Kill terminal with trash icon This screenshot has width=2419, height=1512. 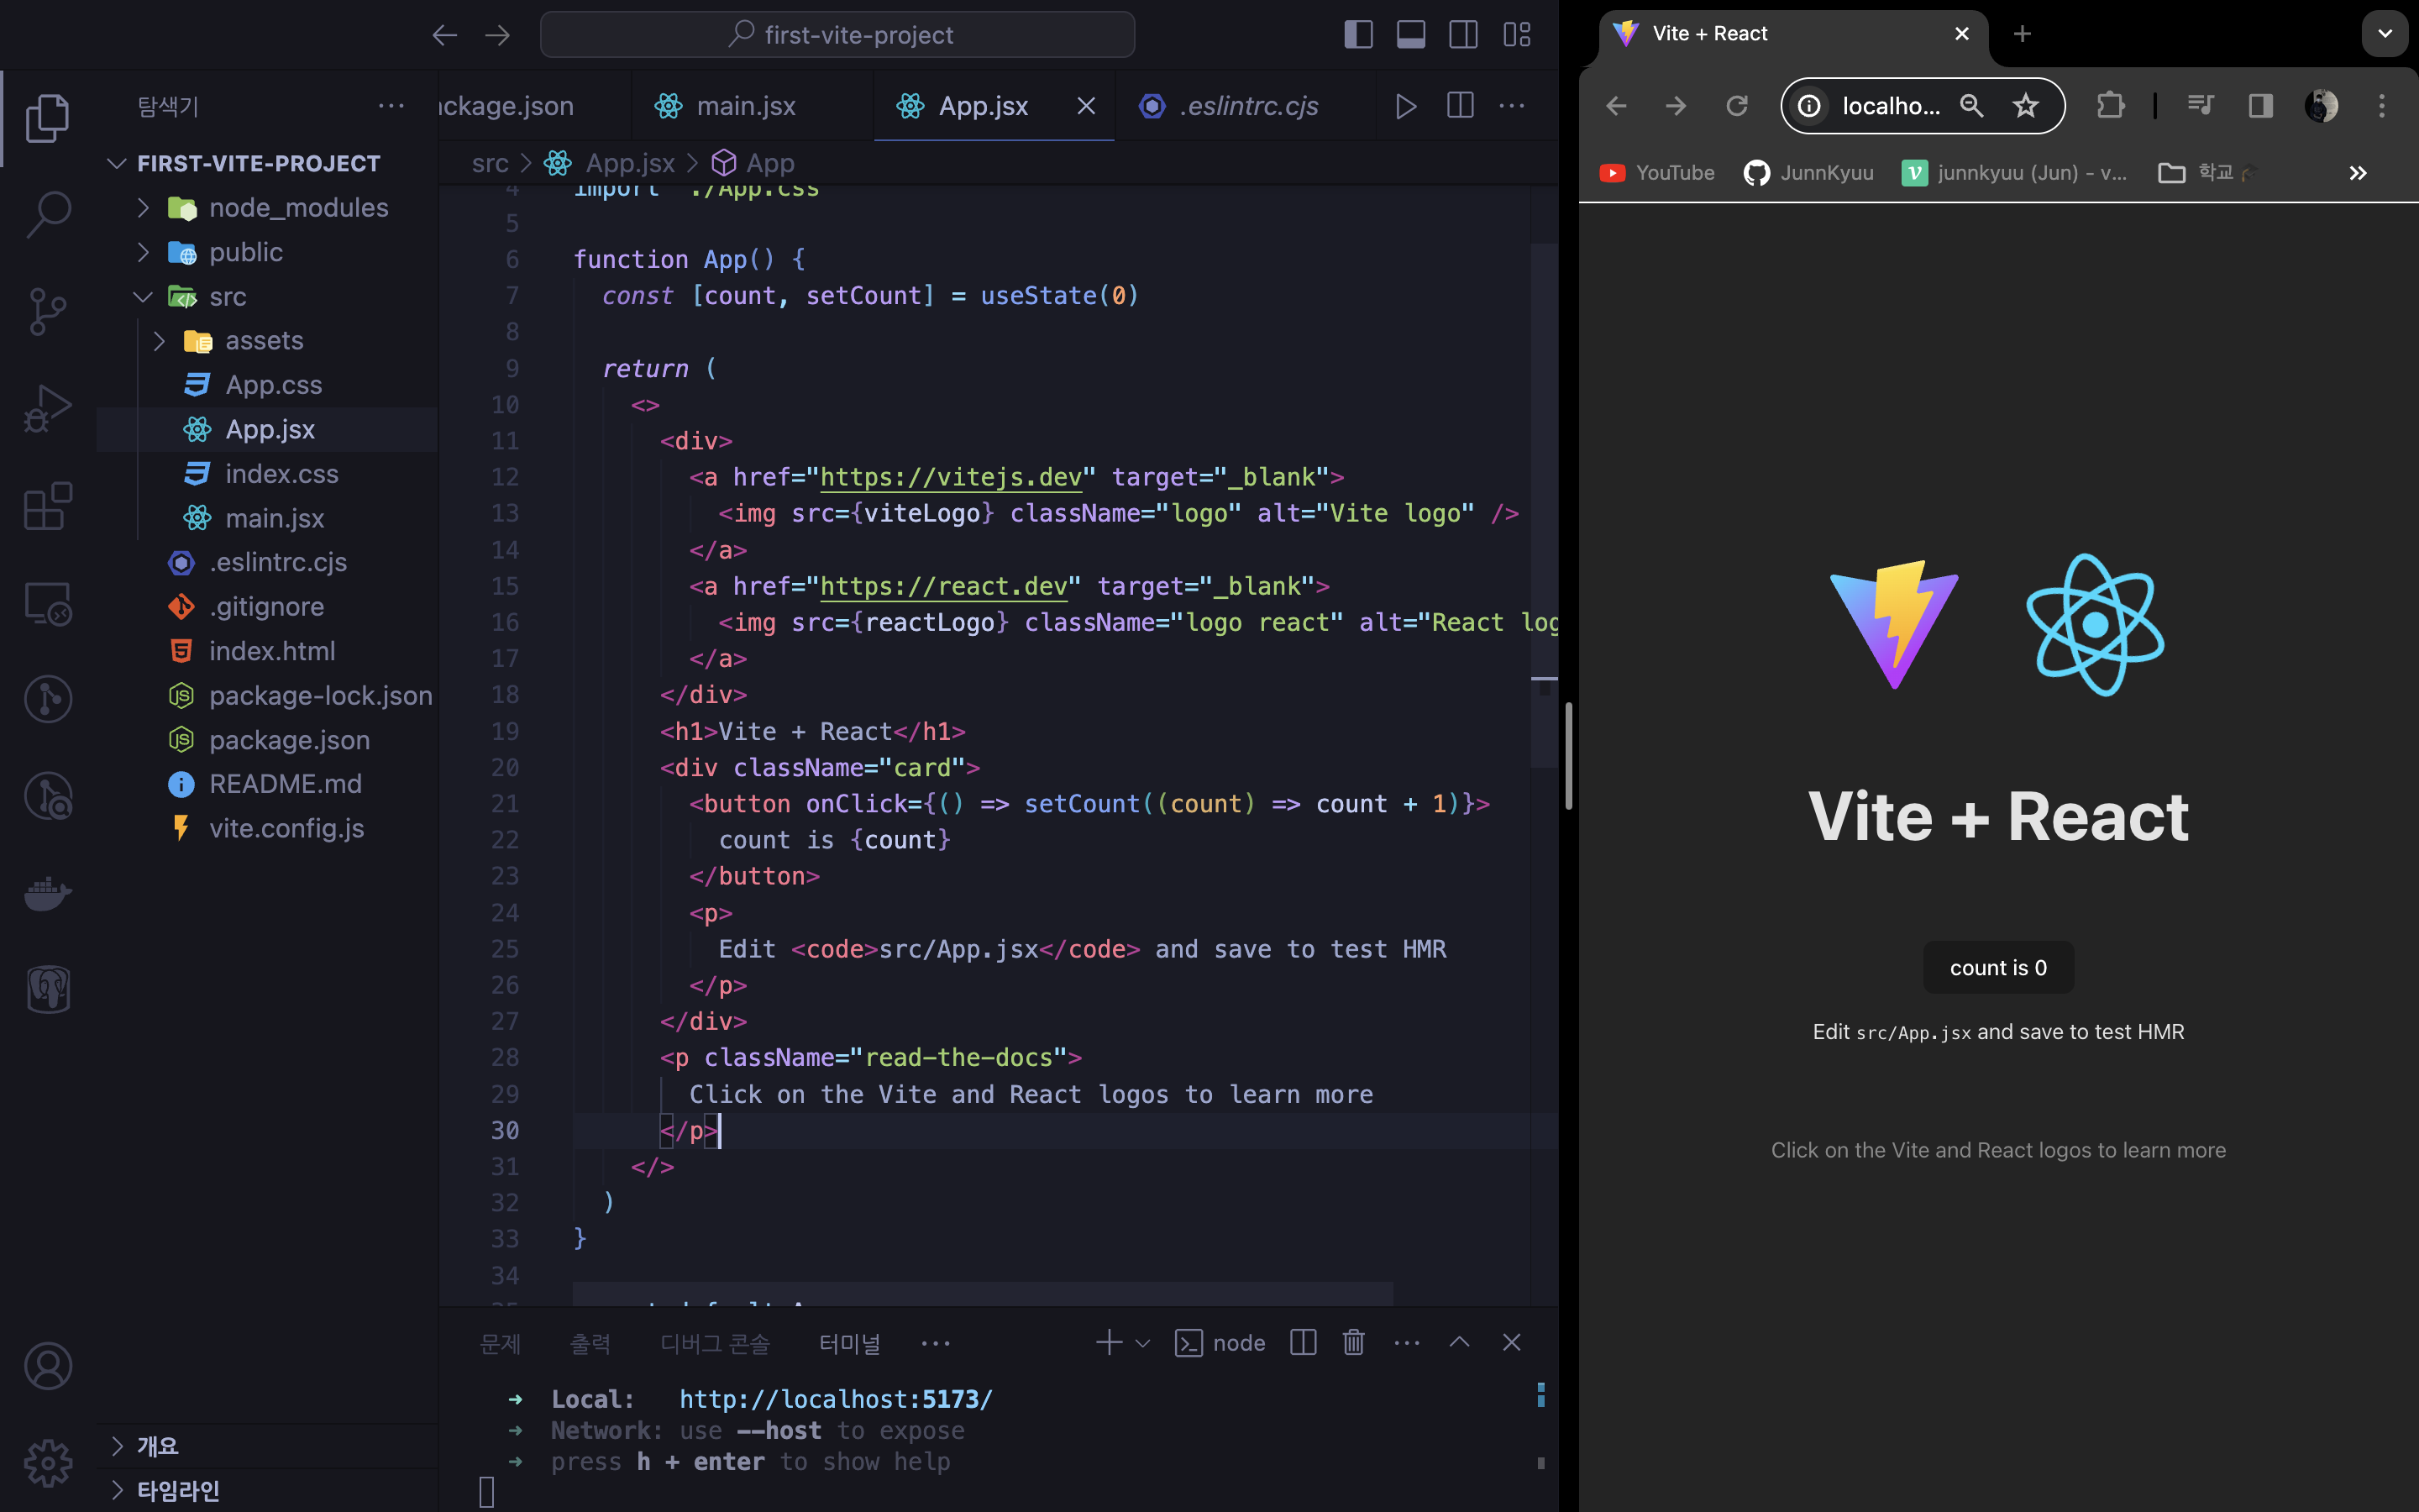(x=1353, y=1342)
